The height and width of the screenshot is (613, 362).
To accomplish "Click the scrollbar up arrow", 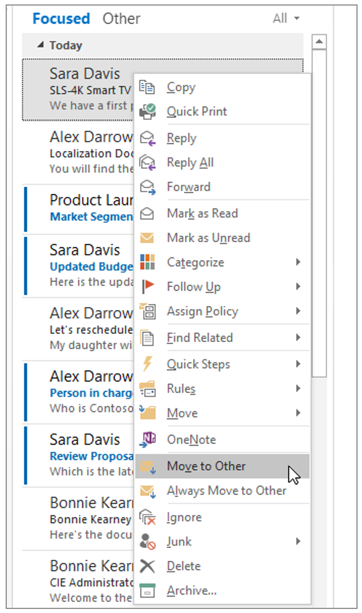I will click(x=319, y=42).
